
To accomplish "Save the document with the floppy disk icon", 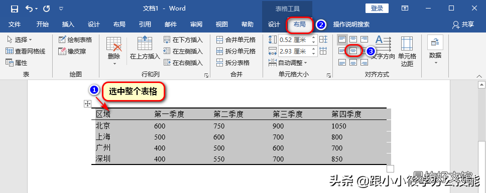I will coord(14,8).
